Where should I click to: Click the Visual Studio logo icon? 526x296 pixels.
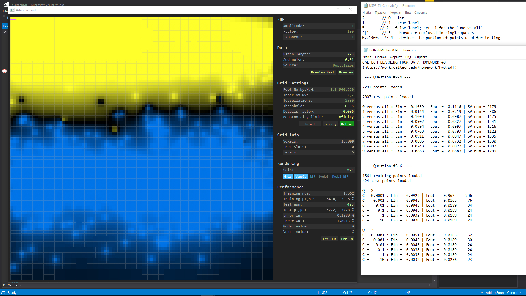(6, 4)
